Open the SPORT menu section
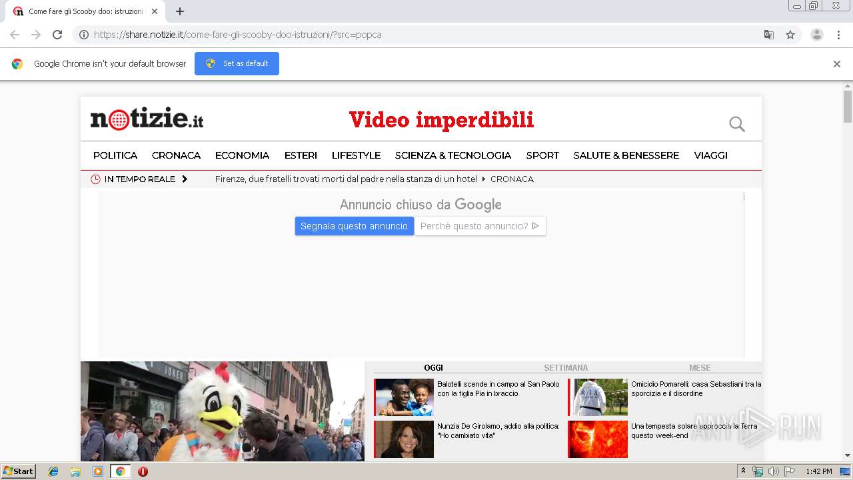 coord(542,155)
